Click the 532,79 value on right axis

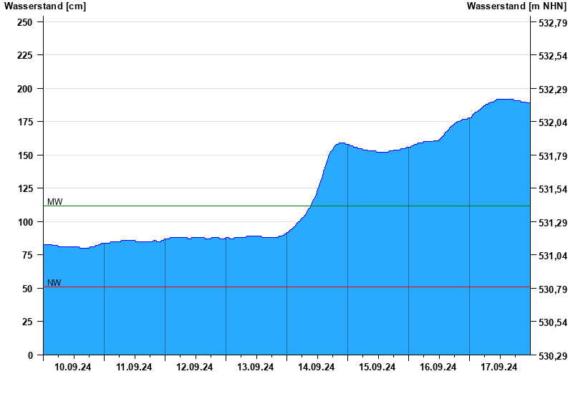(x=553, y=23)
